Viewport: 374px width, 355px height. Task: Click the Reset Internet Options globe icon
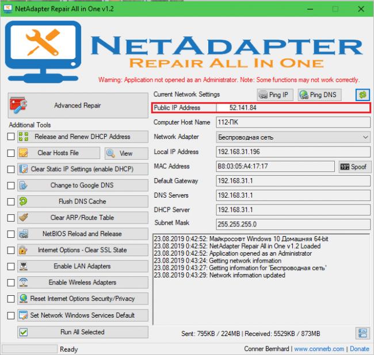[24, 299]
